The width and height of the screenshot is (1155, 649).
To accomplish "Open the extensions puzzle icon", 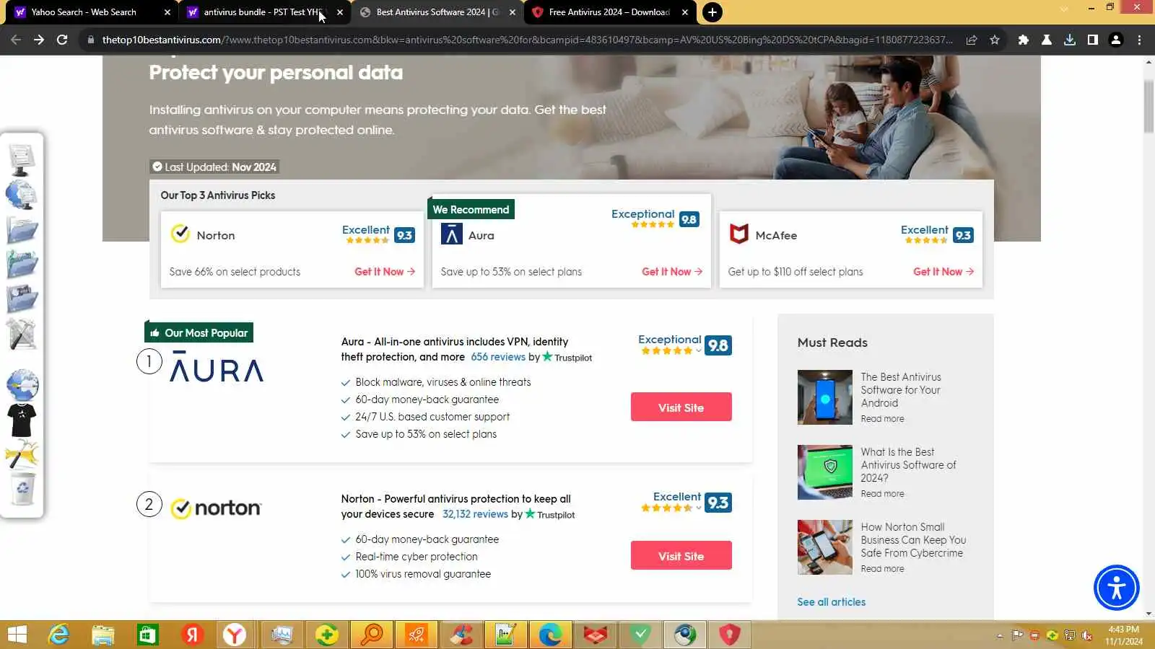I will pyautogui.click(x=1023, y=40).
